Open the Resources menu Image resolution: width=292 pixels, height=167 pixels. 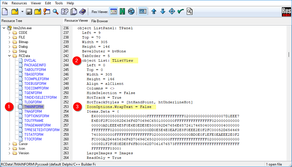pyautogui.click(x=19, y=3)
